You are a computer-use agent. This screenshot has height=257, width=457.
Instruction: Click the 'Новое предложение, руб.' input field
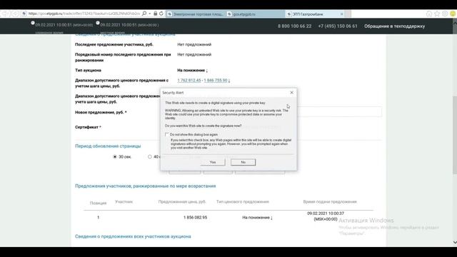pos(339,112)
